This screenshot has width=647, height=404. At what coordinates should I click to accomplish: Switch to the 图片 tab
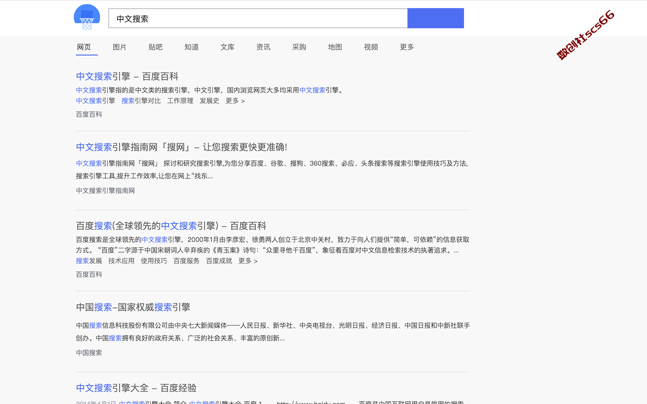point(120,47)
